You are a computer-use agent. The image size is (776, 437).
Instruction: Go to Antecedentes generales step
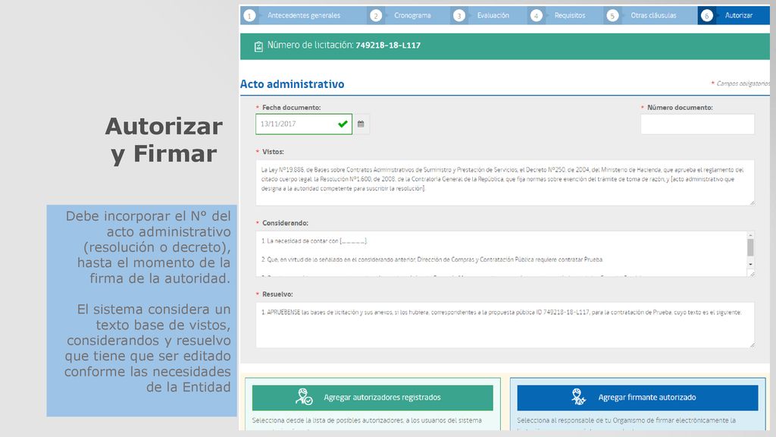click(x=304, y=15)
